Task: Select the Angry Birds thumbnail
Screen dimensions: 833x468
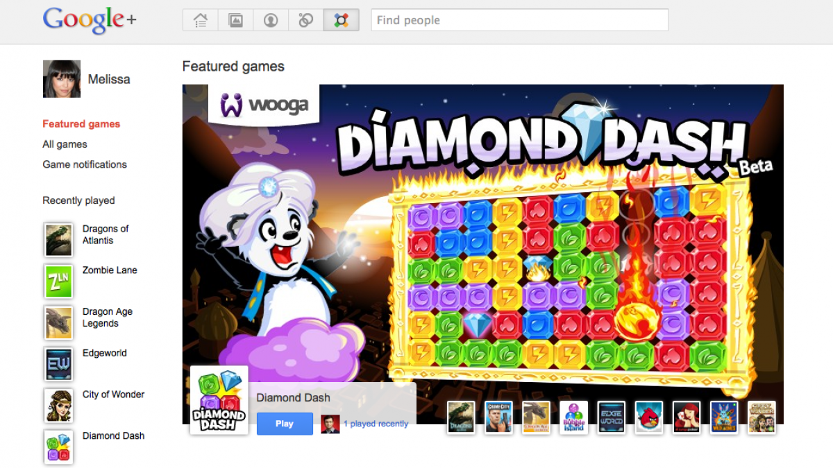Action: tap(649, 417)
